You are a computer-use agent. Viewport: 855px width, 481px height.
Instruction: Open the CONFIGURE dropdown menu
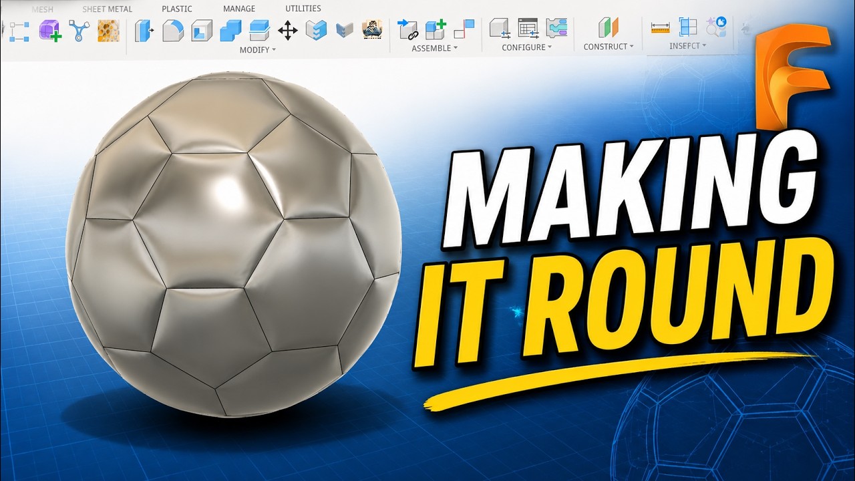pyautogui.click(x=527, y=47)
